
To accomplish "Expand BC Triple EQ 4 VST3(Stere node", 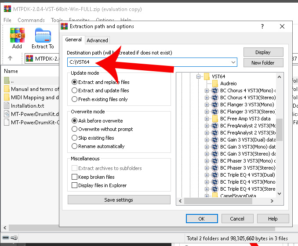I will [x=207, y=189].
